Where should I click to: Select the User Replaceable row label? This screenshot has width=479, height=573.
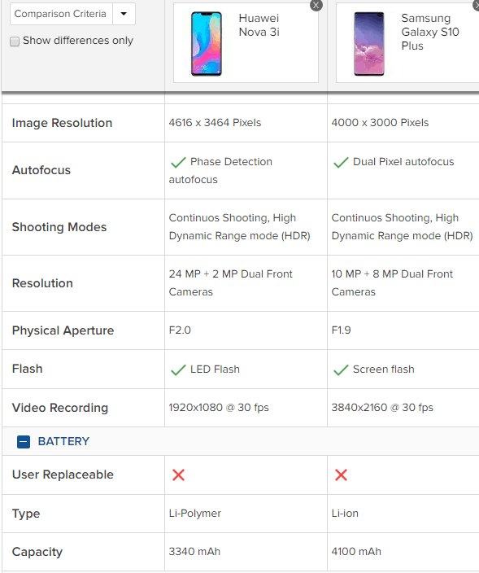point(63,475)
